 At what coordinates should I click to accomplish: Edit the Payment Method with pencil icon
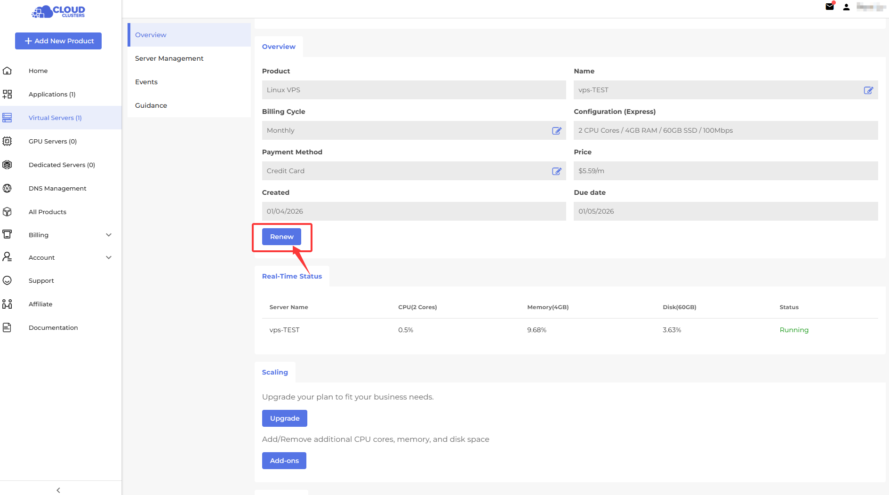pos(556,171)
